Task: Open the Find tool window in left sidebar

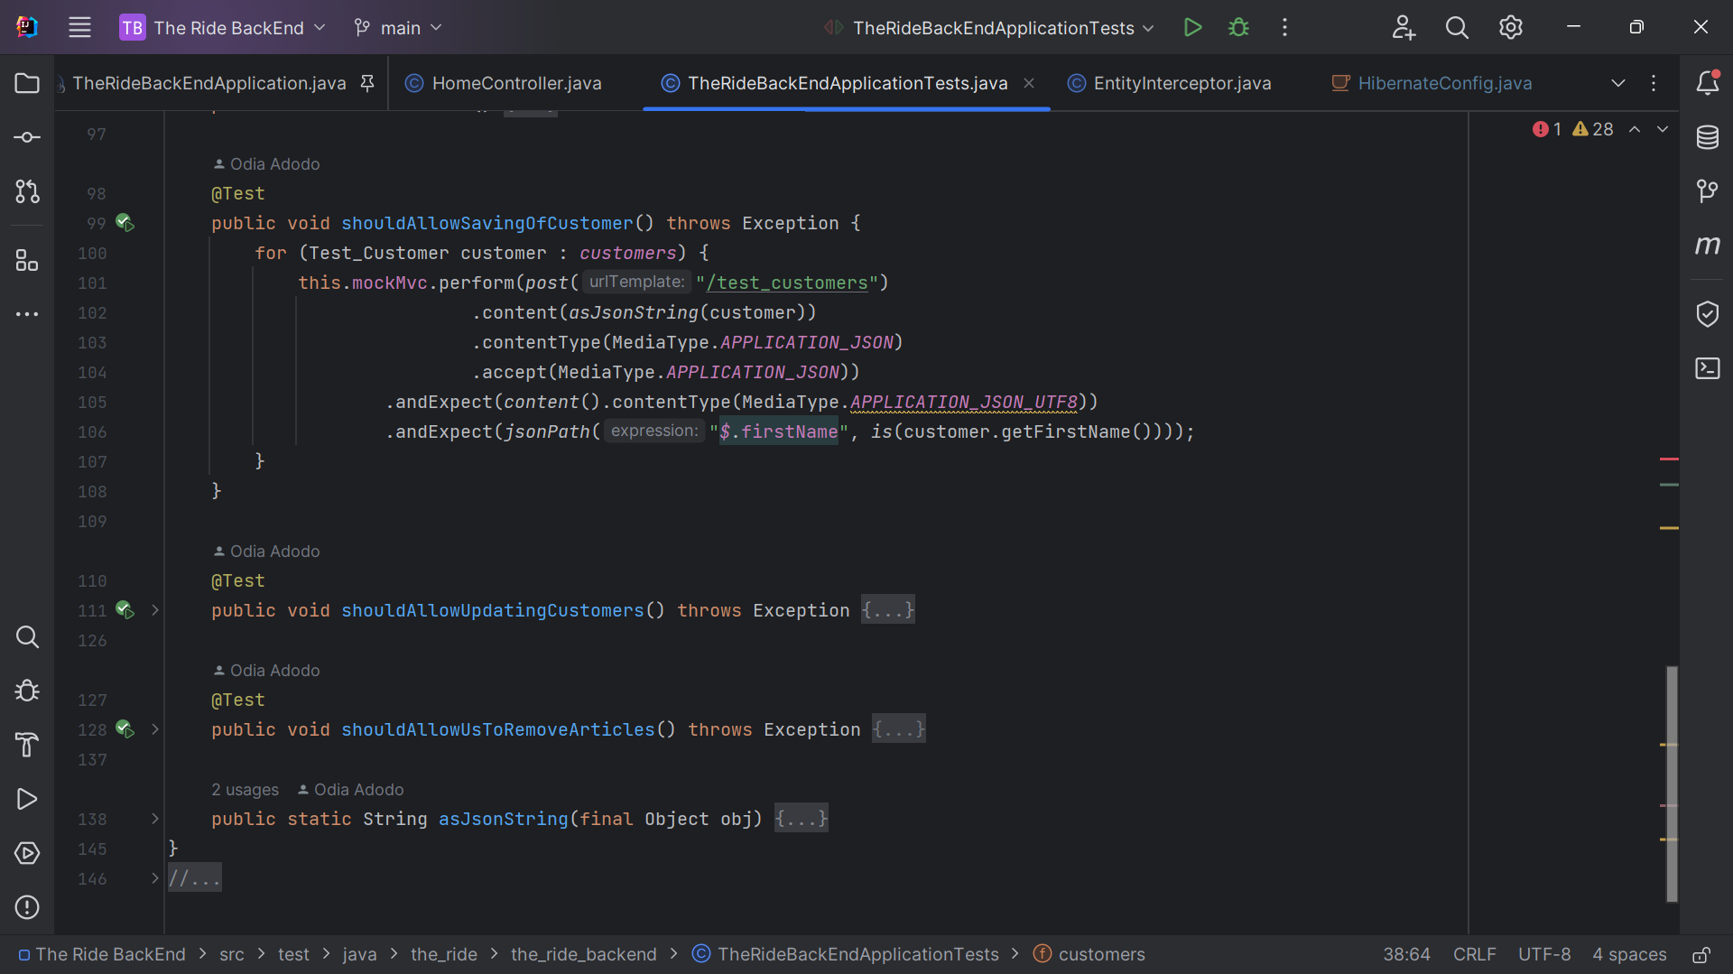Action: pos(27,636)
